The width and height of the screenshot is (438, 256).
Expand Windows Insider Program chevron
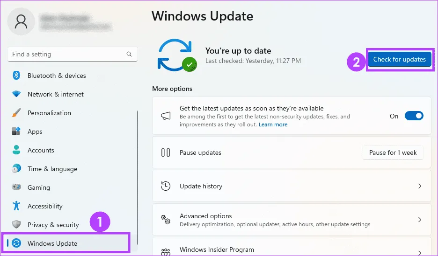420,250
